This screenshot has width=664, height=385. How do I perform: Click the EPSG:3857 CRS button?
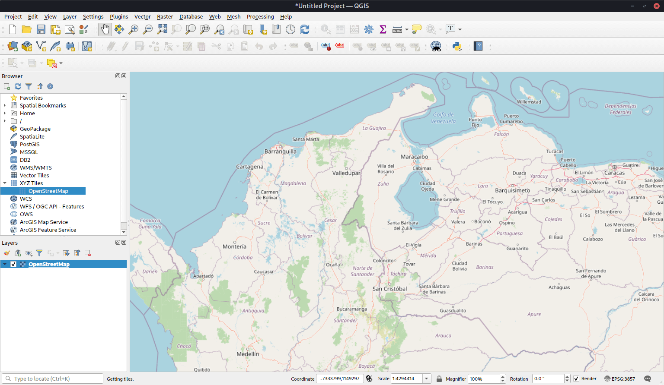tap(620, 379)
